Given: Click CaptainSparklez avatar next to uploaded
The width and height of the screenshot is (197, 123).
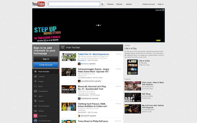Looking at the screenshot, I should pos(79,98).
